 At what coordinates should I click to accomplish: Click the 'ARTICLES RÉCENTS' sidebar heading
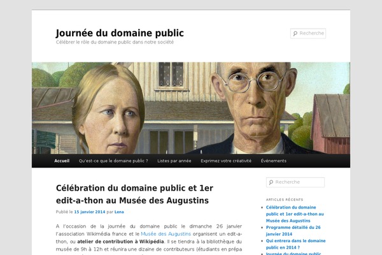pyautogui.click(x=285, y=200)
